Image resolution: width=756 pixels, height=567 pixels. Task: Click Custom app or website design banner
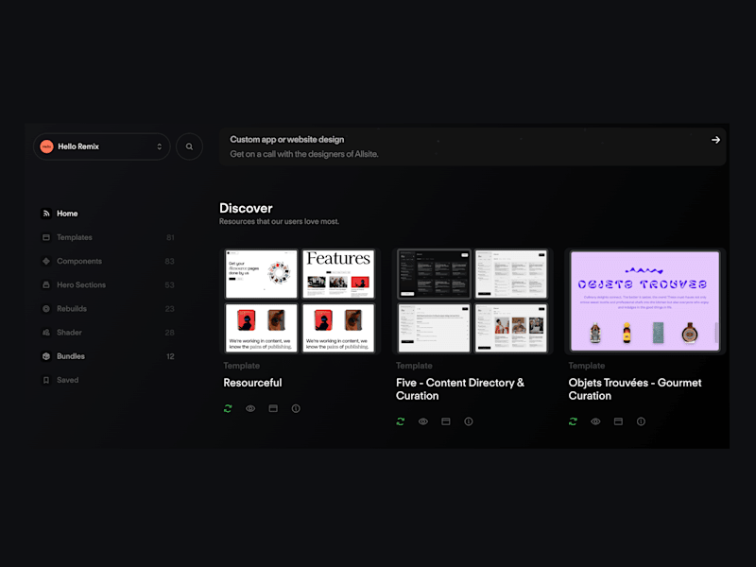coord(472,147)
